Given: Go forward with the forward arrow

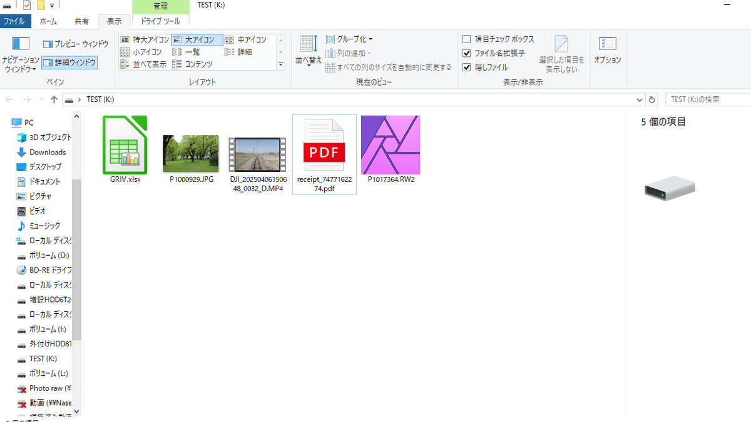Looking at the screenshot, I should pos(27,99).
